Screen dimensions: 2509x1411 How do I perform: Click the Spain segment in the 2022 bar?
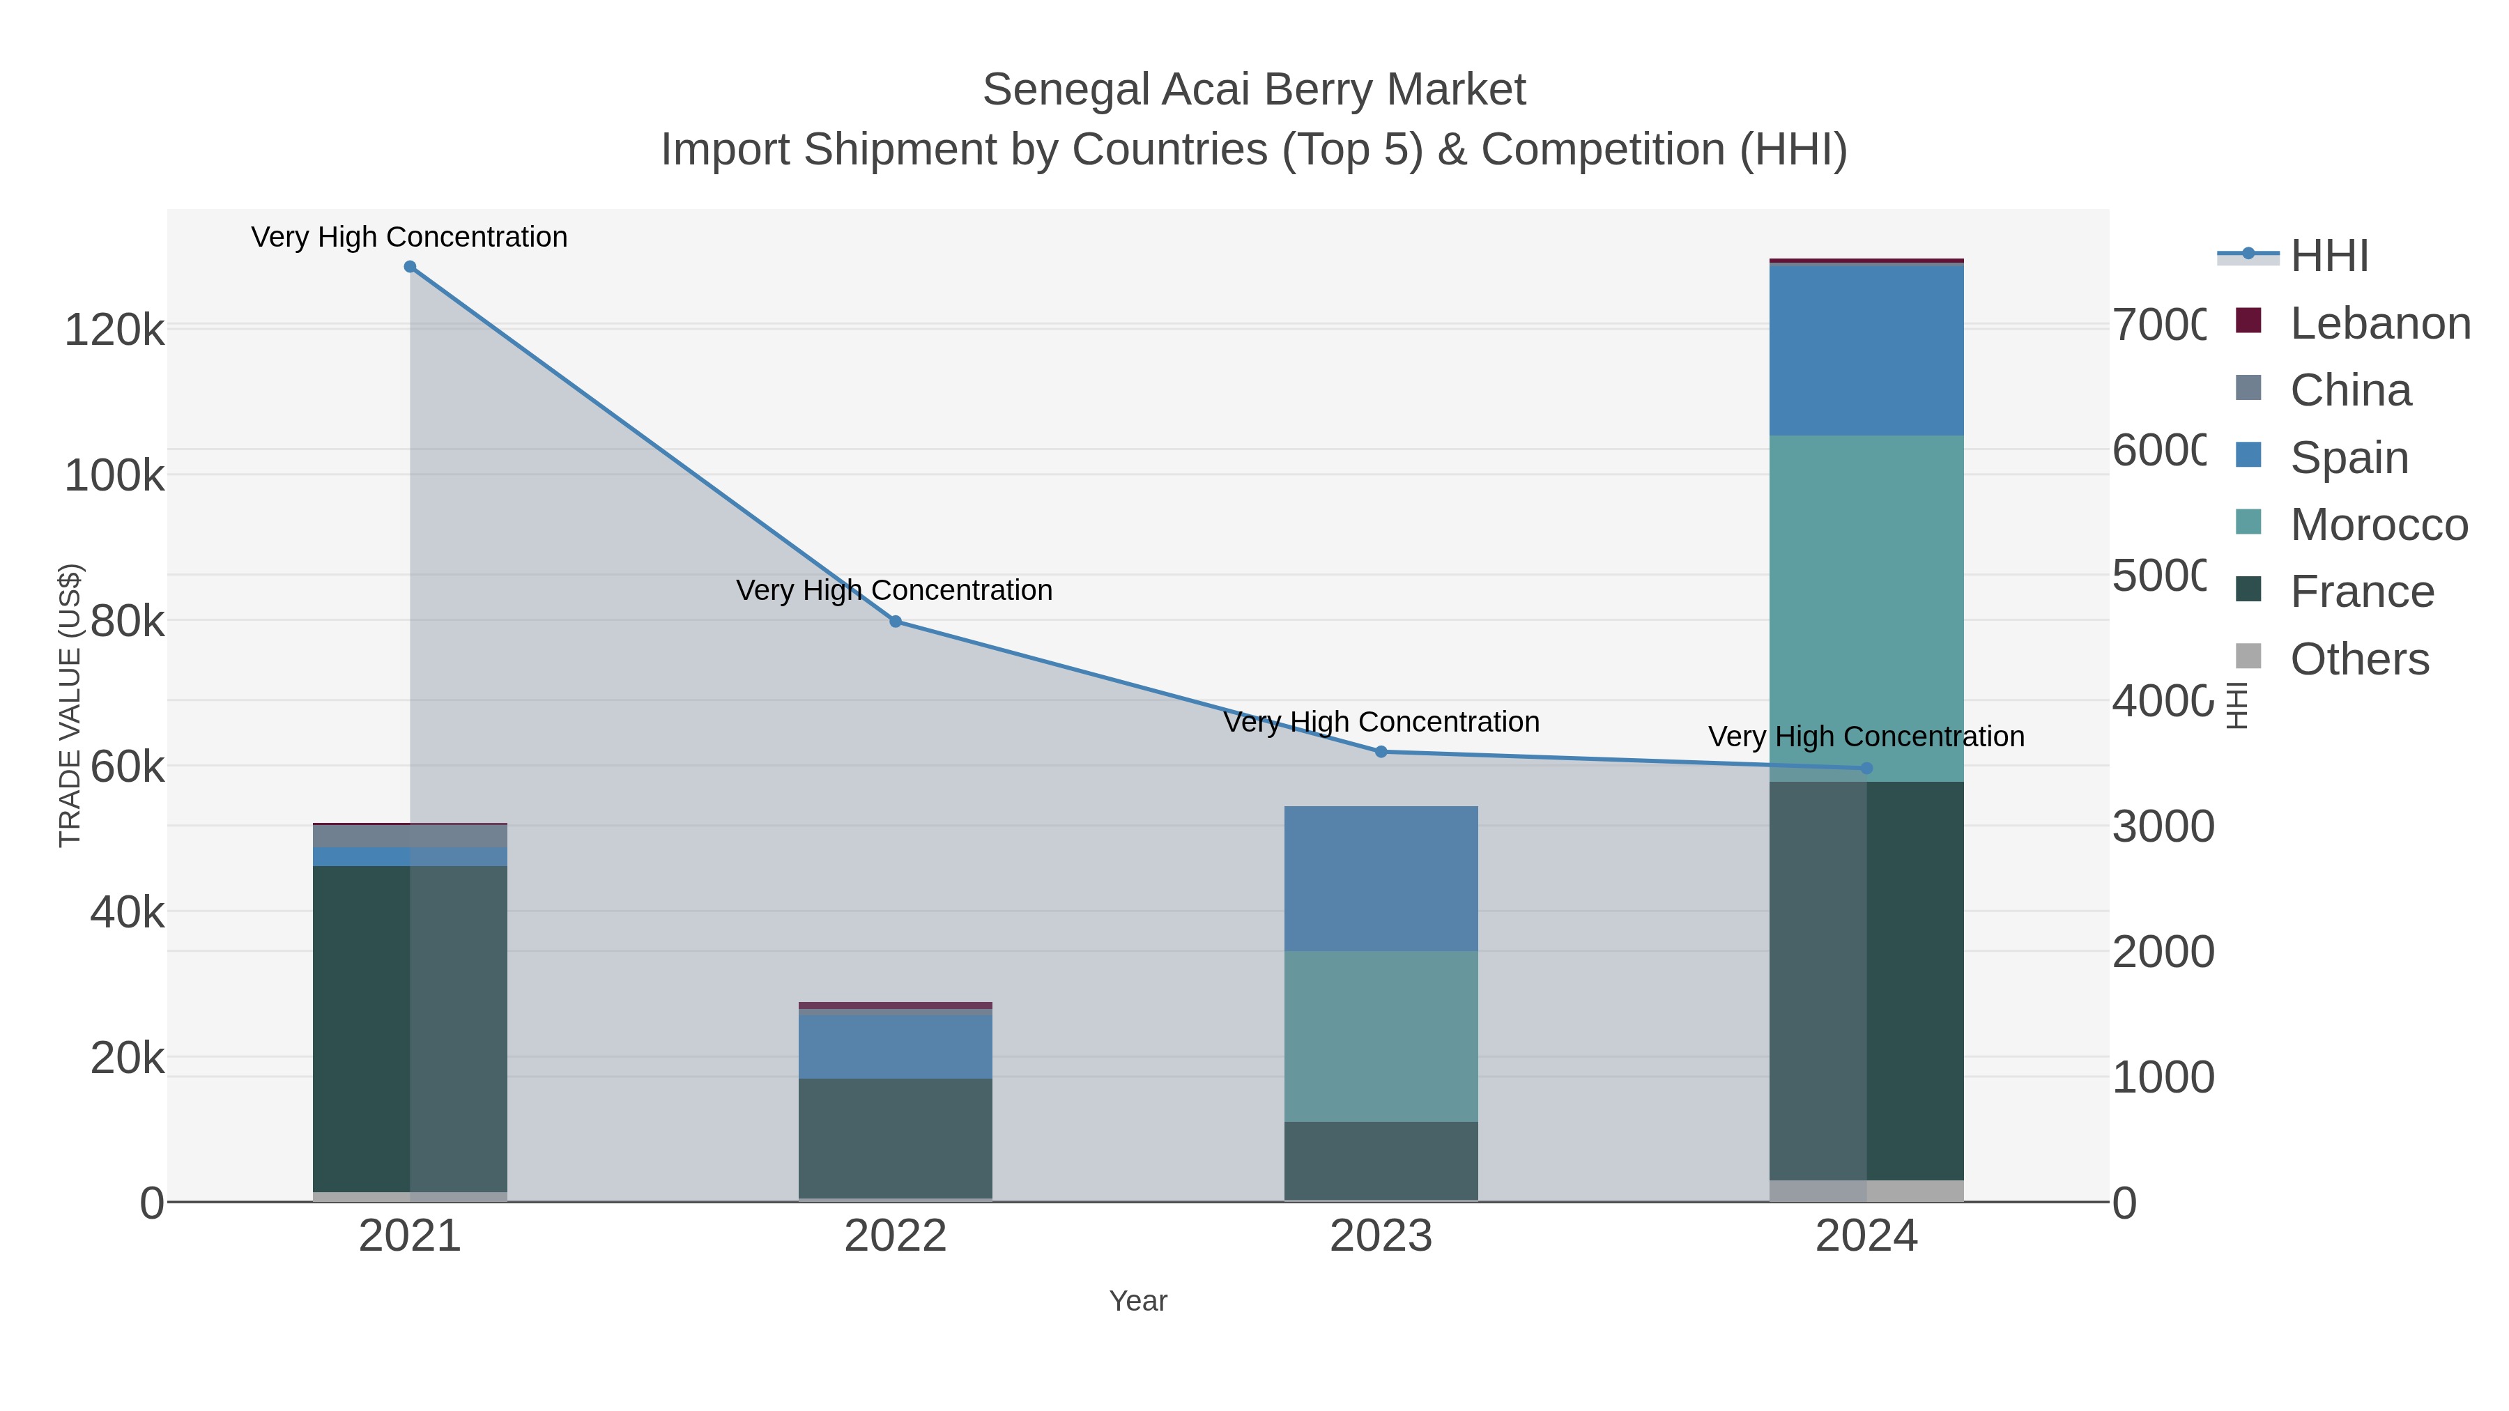(x=895, y=1047)
